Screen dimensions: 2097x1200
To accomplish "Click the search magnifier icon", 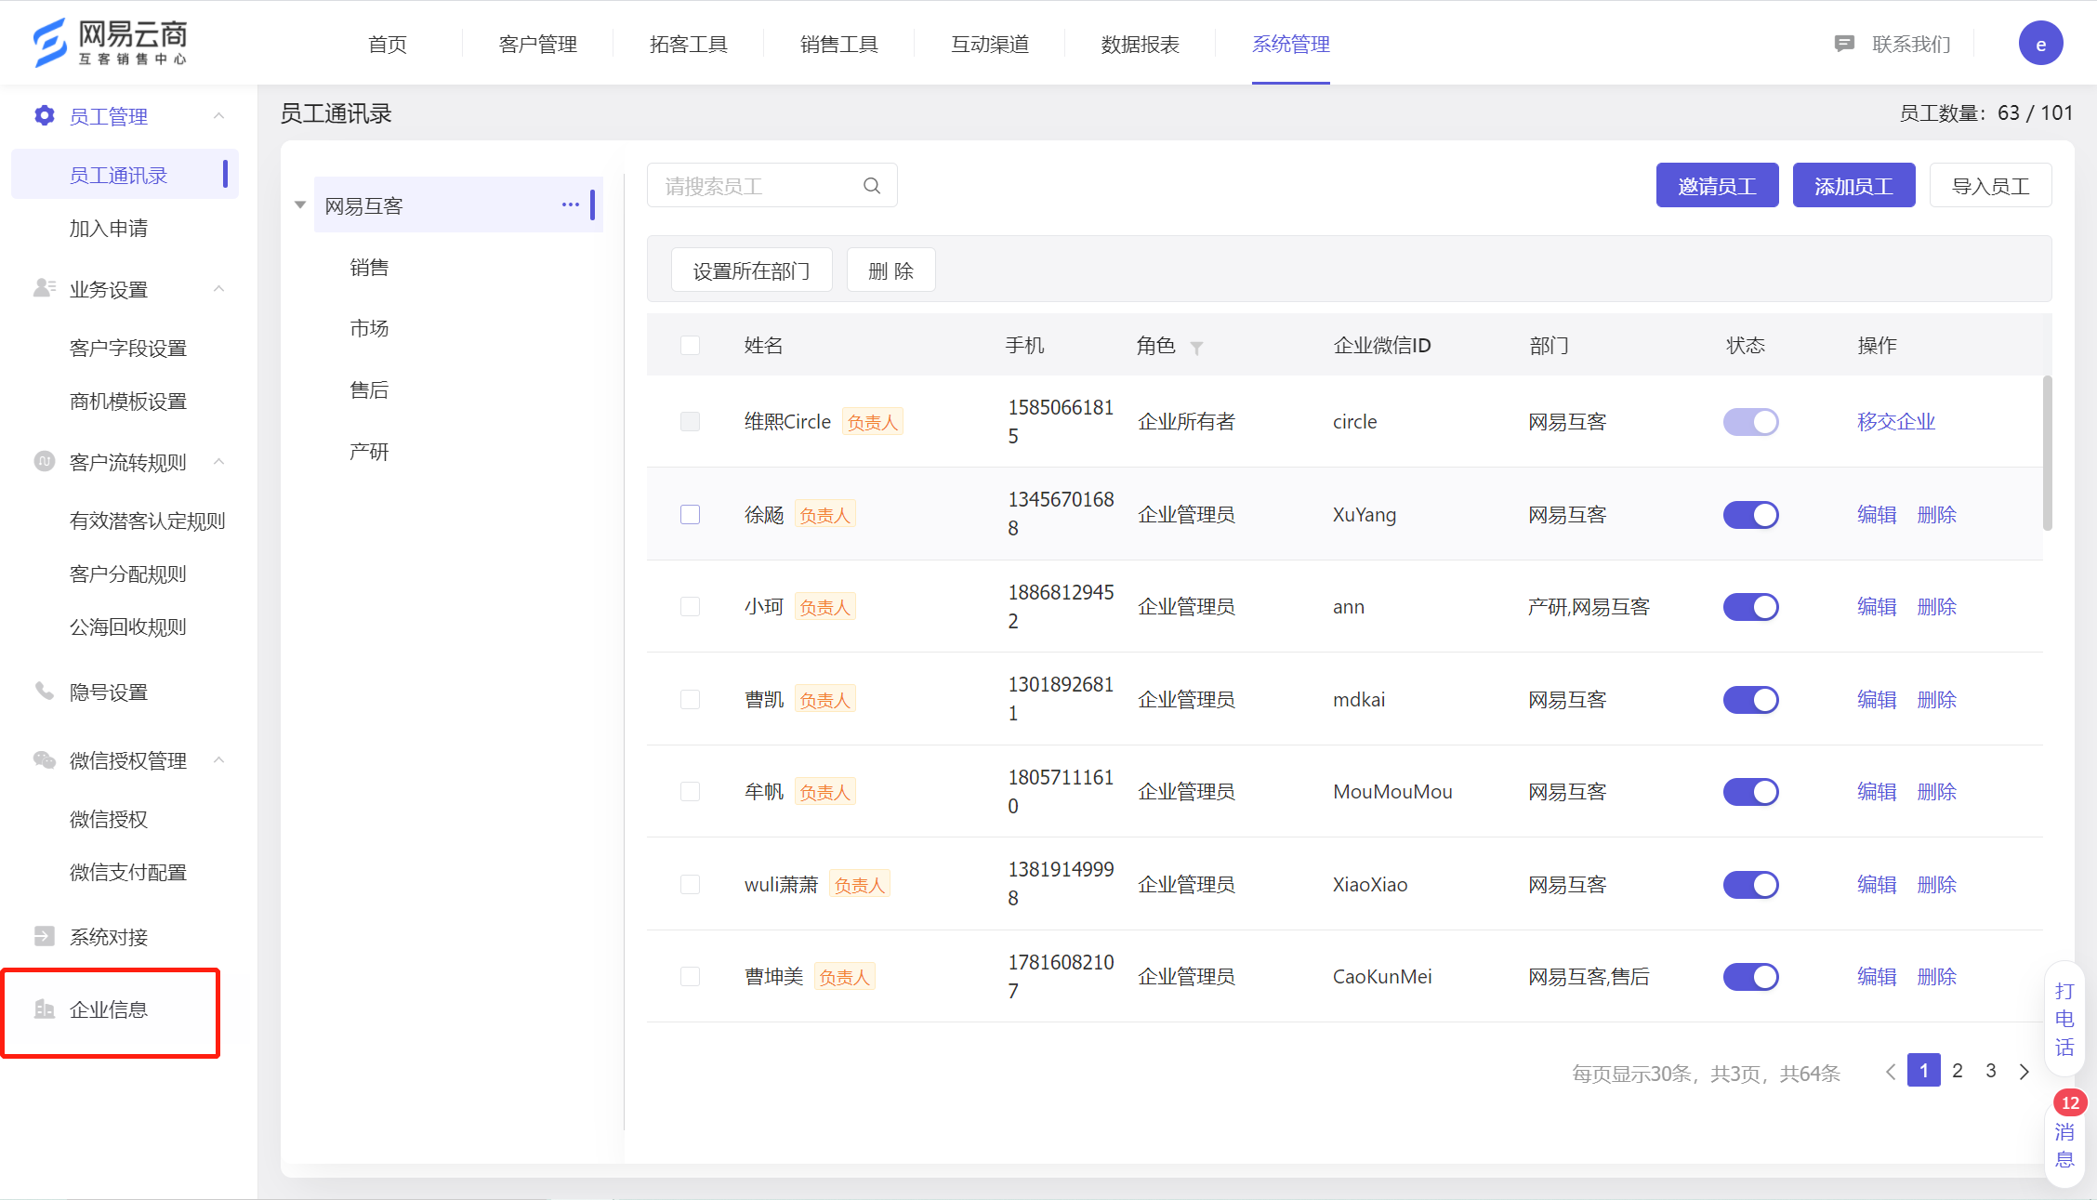I will [876, 184].
